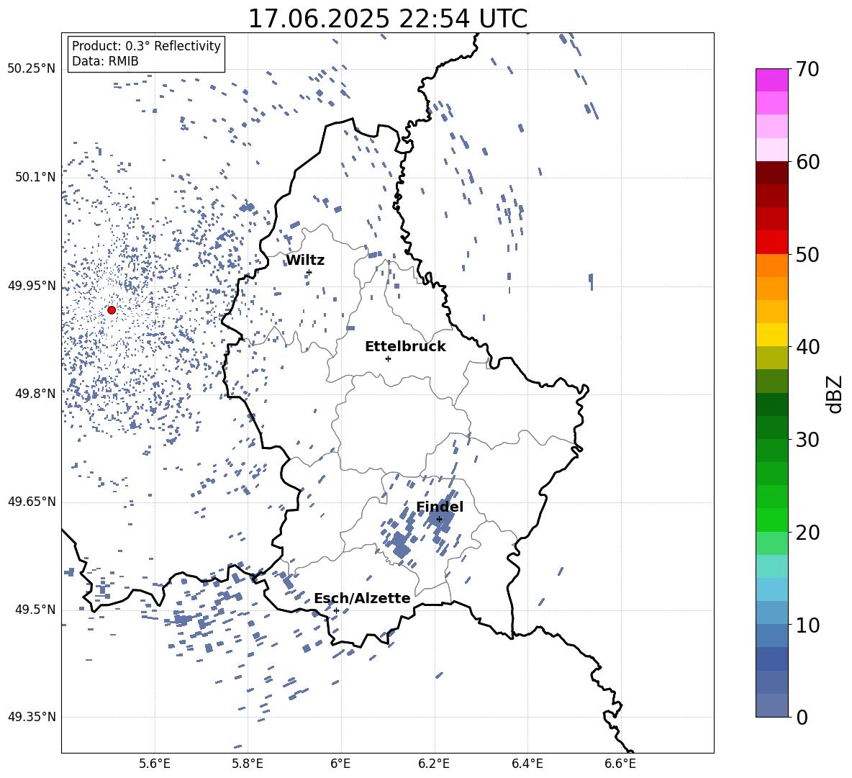This screenshot has height=778, width=852.
Task: Click the 49.8°N latitude label
Action: (x=35, y=394)
